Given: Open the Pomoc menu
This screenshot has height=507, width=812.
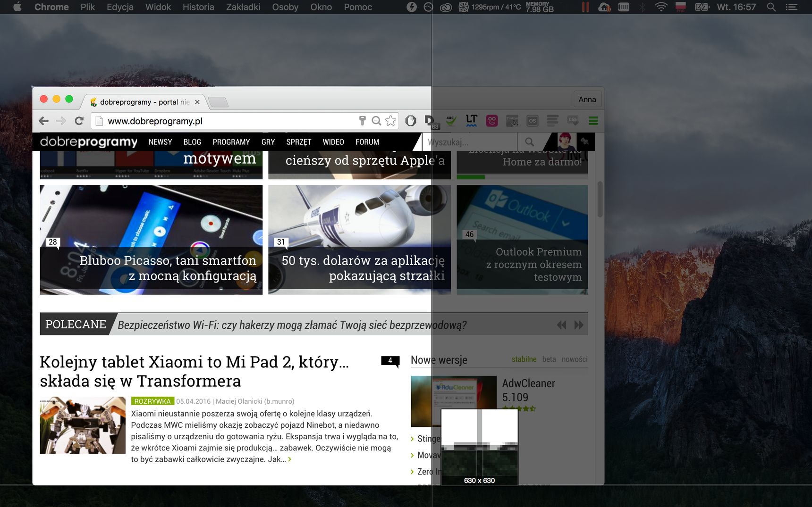Looking at the screenshot, I should pyautogui.click(x=358, y=7).
